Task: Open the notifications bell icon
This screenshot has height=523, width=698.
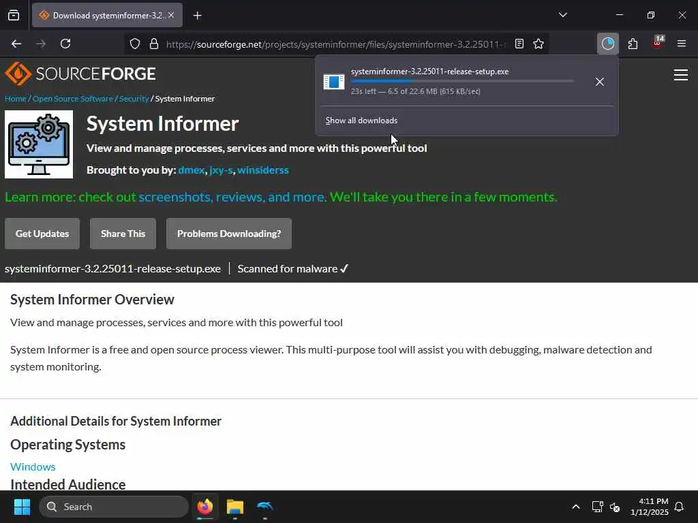Action: 680,507
